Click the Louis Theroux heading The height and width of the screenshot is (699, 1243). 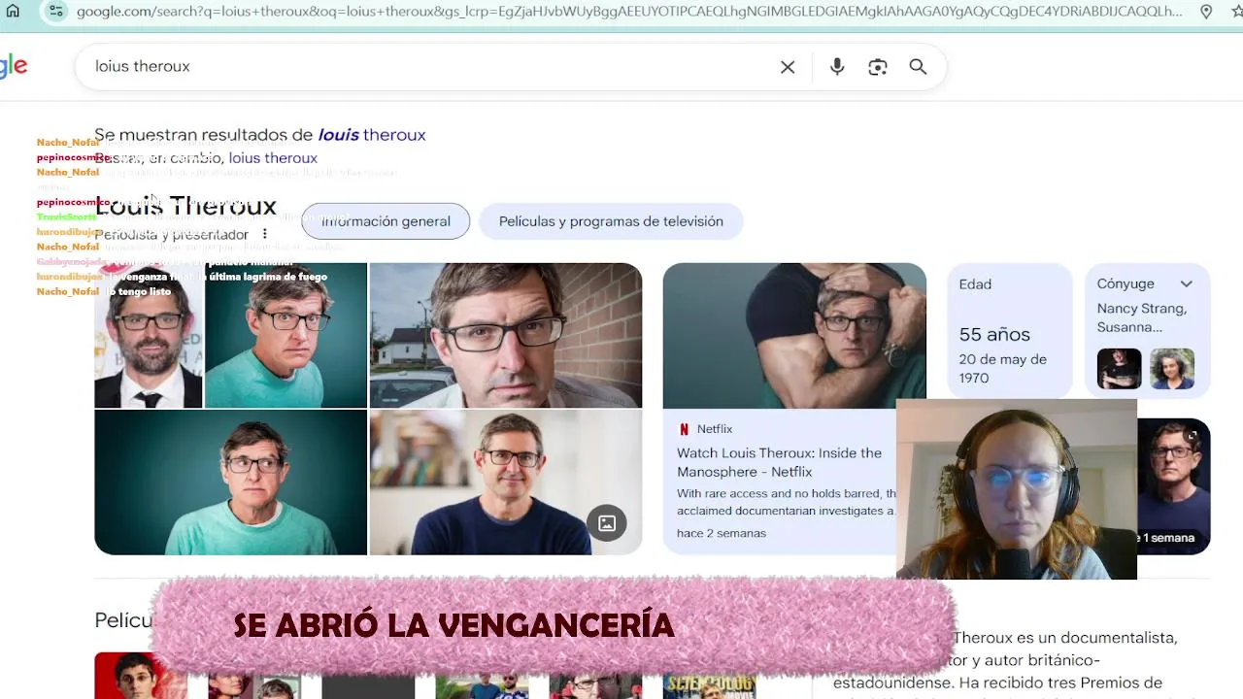[x=185, y=206]
